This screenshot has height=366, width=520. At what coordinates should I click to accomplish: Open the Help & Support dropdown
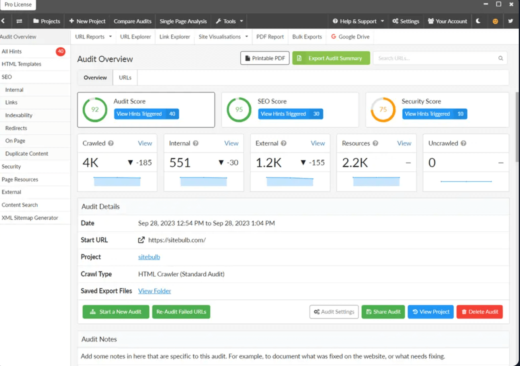tap(358, 21)
